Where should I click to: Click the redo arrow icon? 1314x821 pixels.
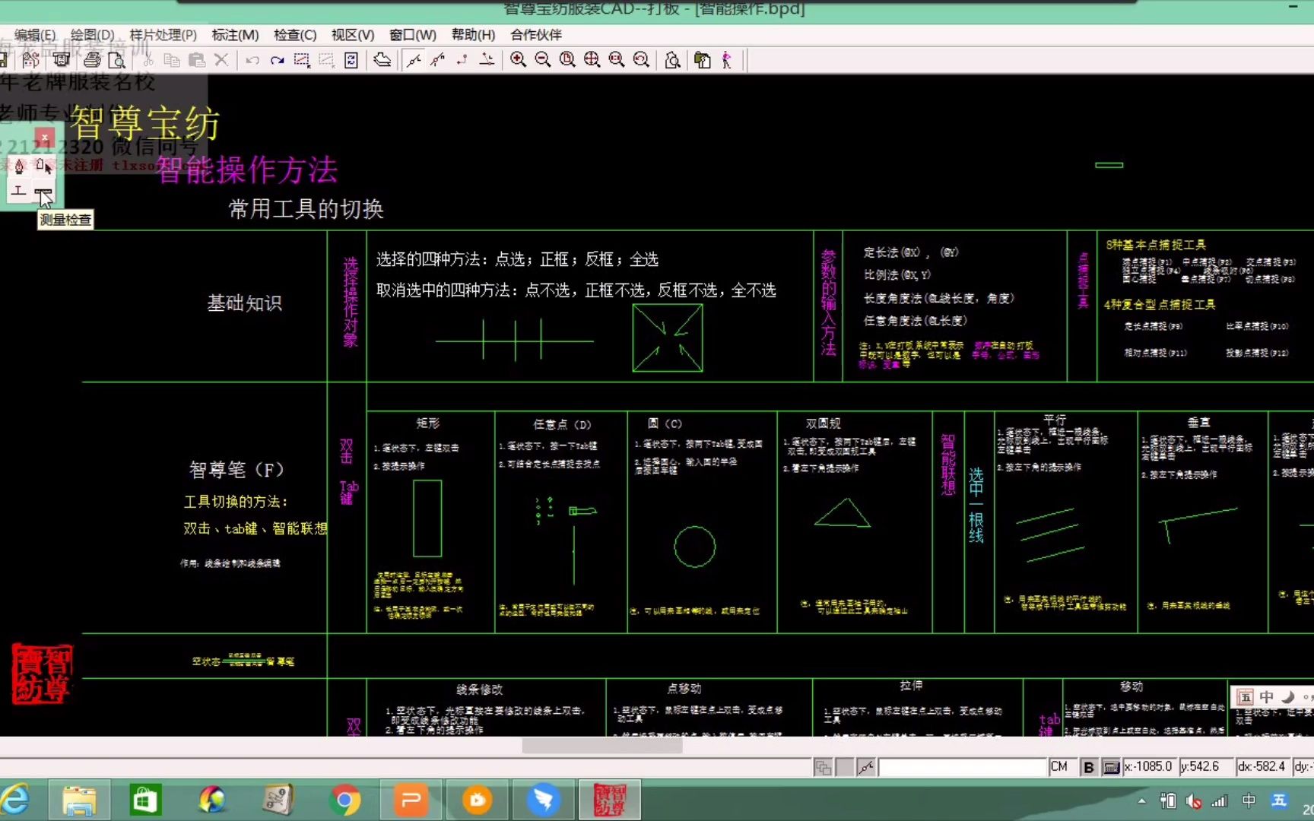(x=277, y=60)
